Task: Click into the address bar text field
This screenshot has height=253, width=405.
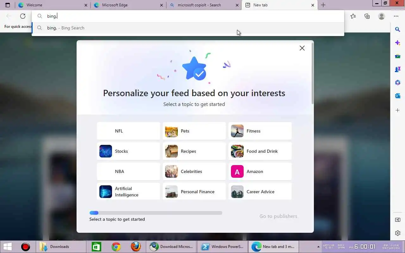Action: point(188,16)
